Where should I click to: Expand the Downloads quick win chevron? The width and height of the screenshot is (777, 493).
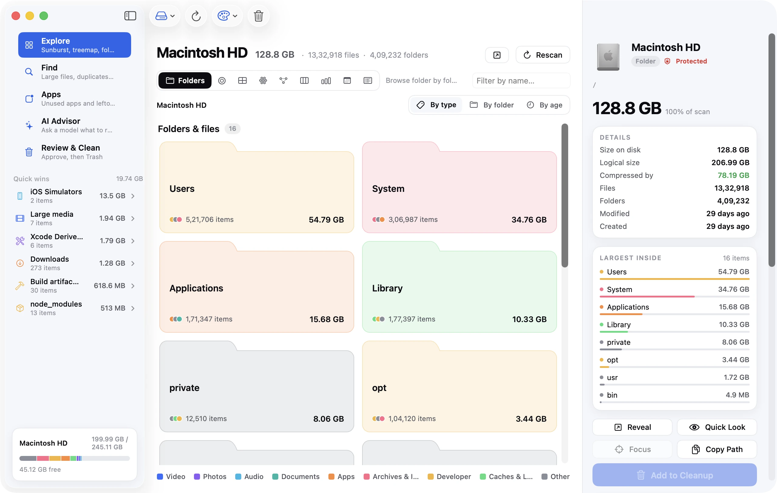[x=133, y=263]
